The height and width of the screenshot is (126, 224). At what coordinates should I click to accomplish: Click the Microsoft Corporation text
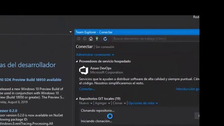pos(106,72)
